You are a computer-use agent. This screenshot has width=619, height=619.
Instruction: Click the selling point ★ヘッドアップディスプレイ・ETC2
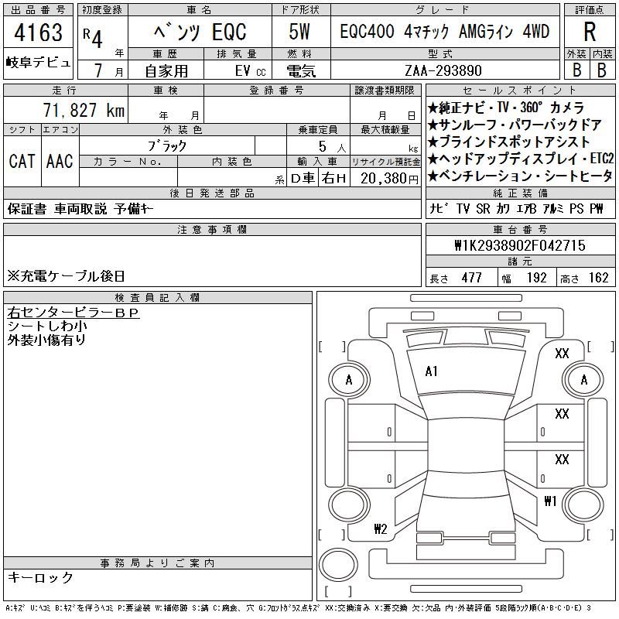521,159
